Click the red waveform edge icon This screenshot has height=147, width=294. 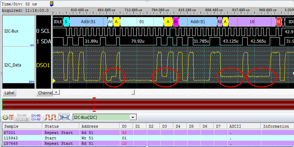click(50, 117)
